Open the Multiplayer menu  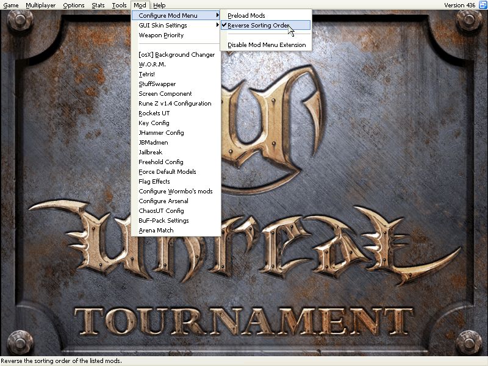tap(41, 5)
